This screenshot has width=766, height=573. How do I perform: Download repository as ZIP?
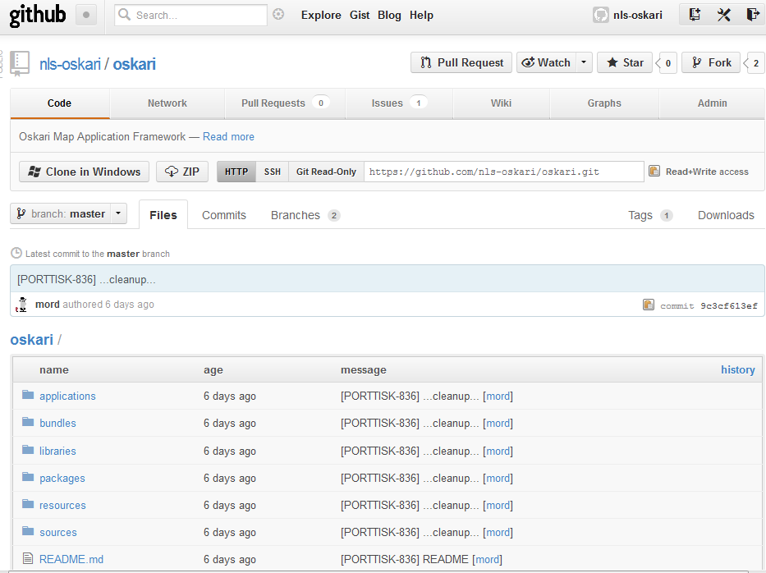[182, 172]
